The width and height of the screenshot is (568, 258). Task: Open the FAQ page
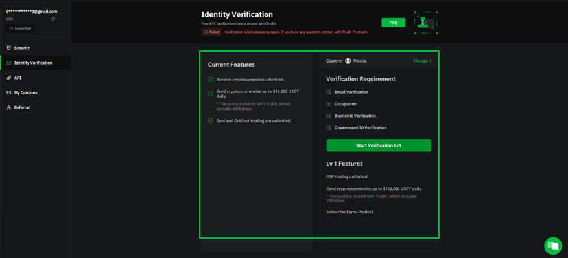[393, 23]
